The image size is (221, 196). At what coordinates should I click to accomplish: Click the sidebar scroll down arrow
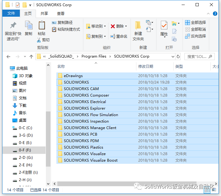click(48, 184)
